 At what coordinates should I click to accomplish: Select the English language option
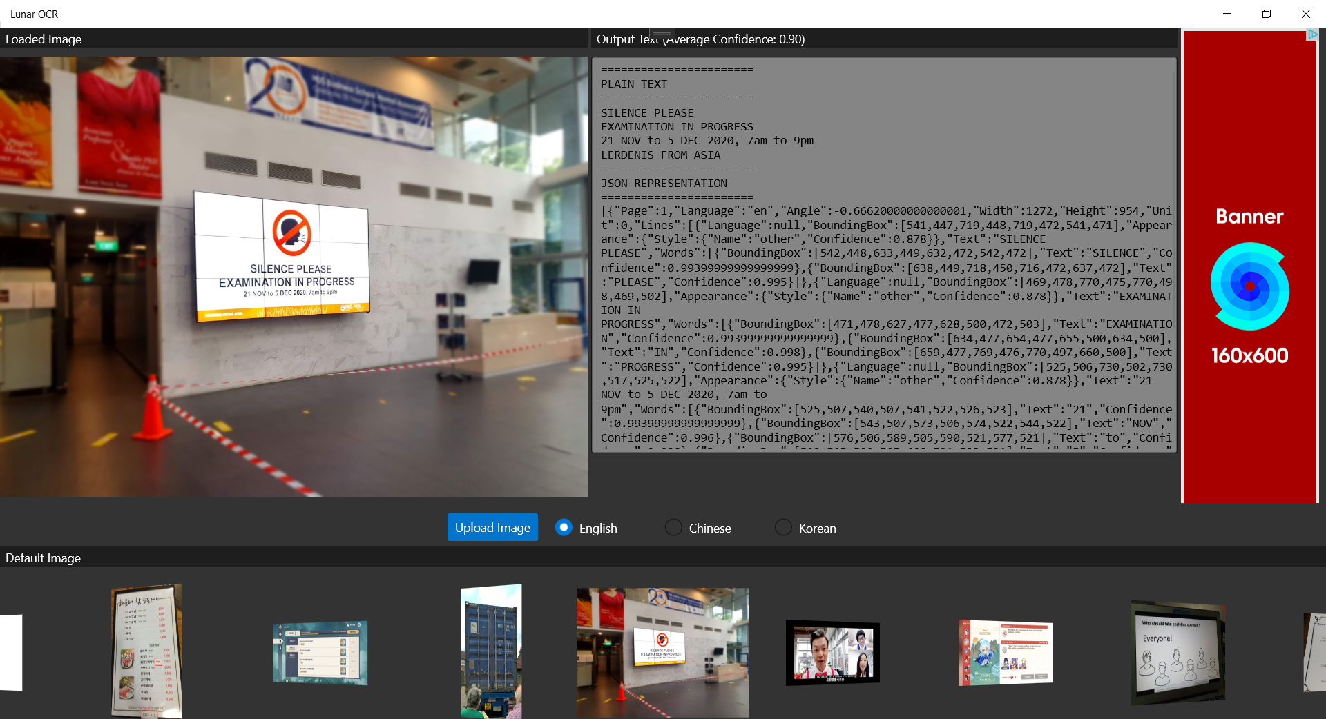click(x=564, y=528)
